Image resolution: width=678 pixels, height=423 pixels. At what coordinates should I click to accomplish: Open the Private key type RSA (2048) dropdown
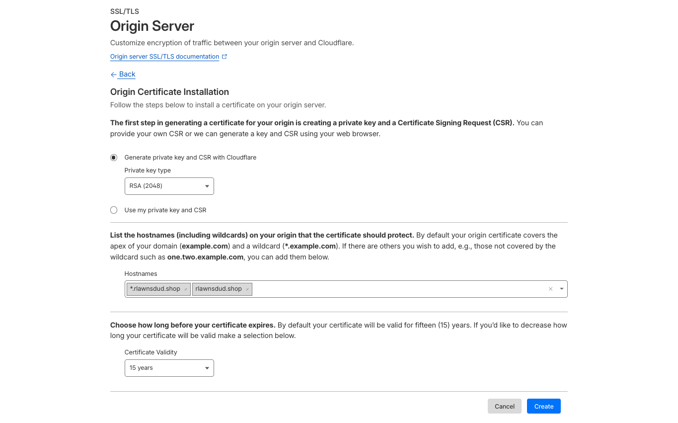169,186
